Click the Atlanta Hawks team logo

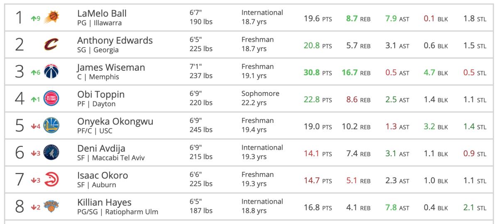[x=52, y=181]
